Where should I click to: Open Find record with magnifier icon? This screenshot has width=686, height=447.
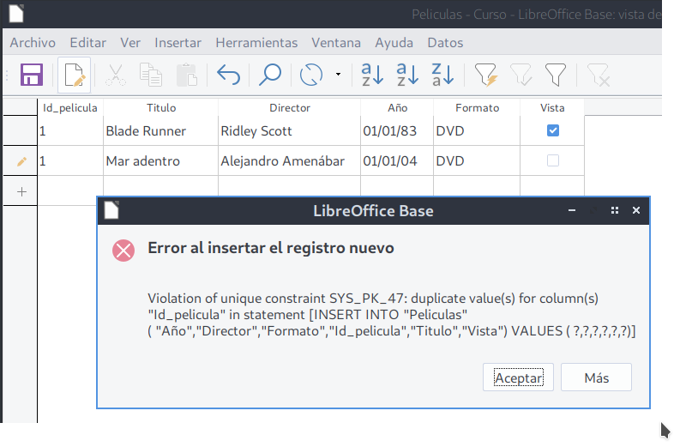pos(270,75)
